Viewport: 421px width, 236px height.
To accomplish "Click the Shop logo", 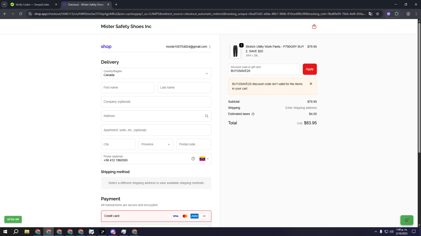I will 106,47.
